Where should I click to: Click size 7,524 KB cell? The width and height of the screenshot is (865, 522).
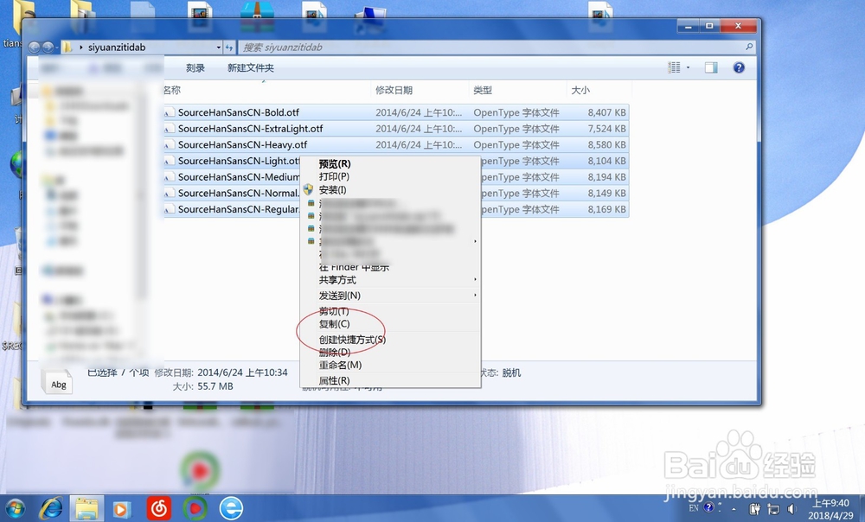[x=607, y=129]
